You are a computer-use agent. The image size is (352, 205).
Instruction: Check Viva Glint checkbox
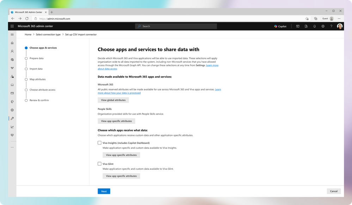point(99,164)
